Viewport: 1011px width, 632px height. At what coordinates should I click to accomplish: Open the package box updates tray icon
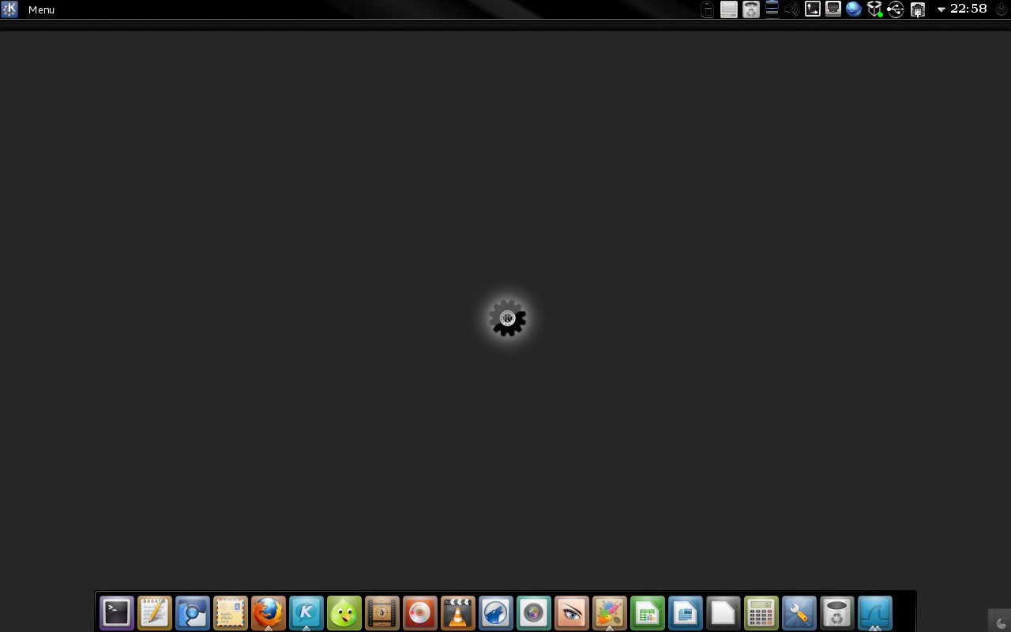(x=874, y=9)
